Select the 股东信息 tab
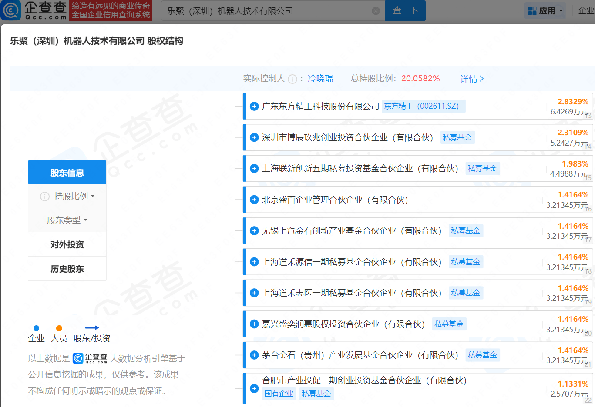Image resolution: width=595 pixels, height=407 pixels. (67, 173)
